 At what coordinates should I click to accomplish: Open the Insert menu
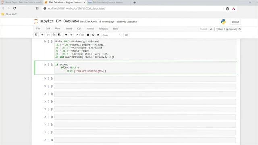69,29
